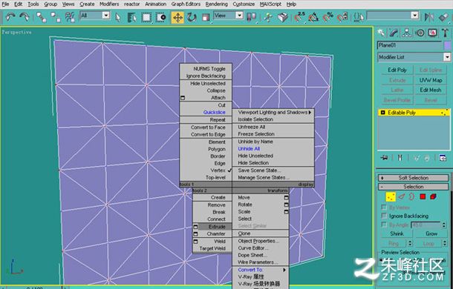Expand the Soft Selection rollout
Screen dimensions: 453x289
point(414,178)
